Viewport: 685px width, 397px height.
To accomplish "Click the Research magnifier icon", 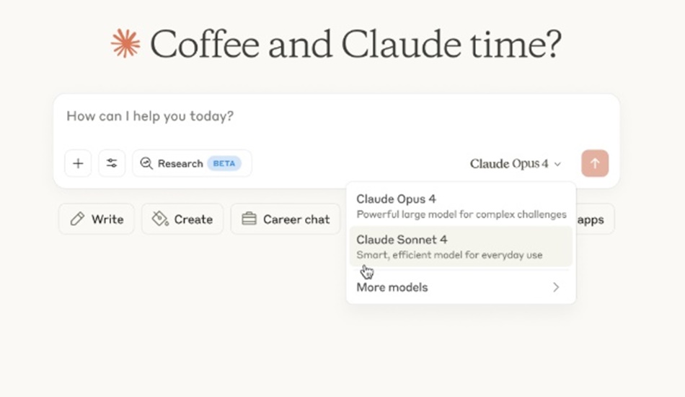I will click(x=146, y=164).
